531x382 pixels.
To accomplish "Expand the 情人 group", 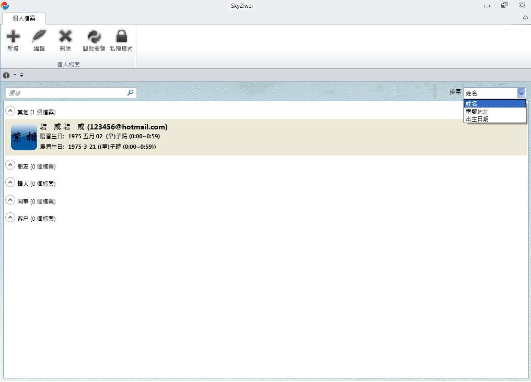I will click(x=10, y=183).
